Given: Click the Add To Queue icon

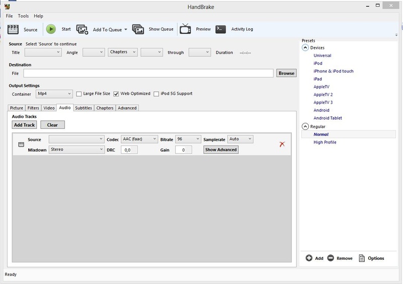Looking at the screenshot, I should (82, 29).
